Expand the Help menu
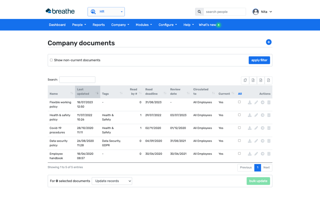The image size is (320, 200). pos(188,25)
